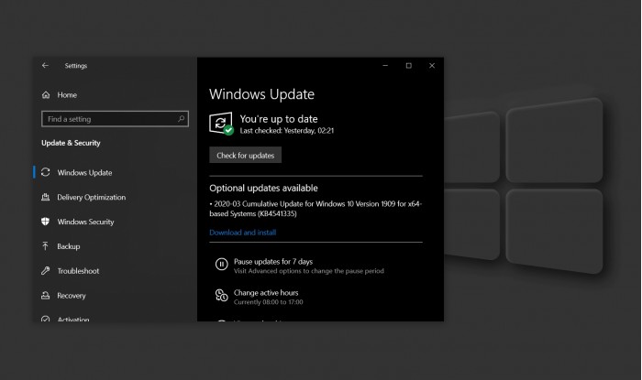Click the Windows Update sync icon
This screenshot has height=380, width=642.
pos(46,173)
